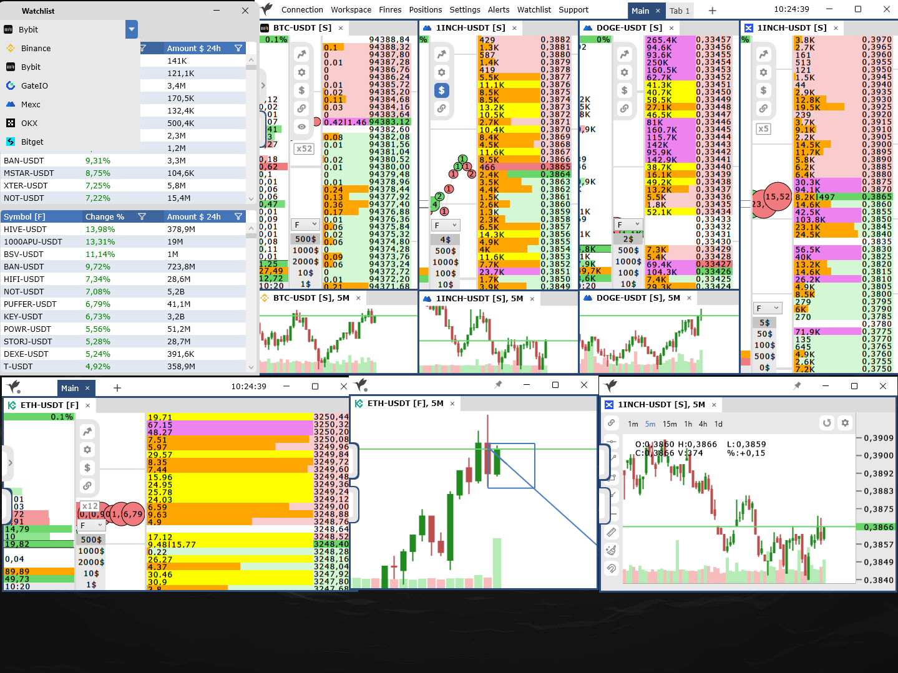Toggle dollar mode in BTC-USDT order book
The image size is (898, 673).
tap(302, 90)
